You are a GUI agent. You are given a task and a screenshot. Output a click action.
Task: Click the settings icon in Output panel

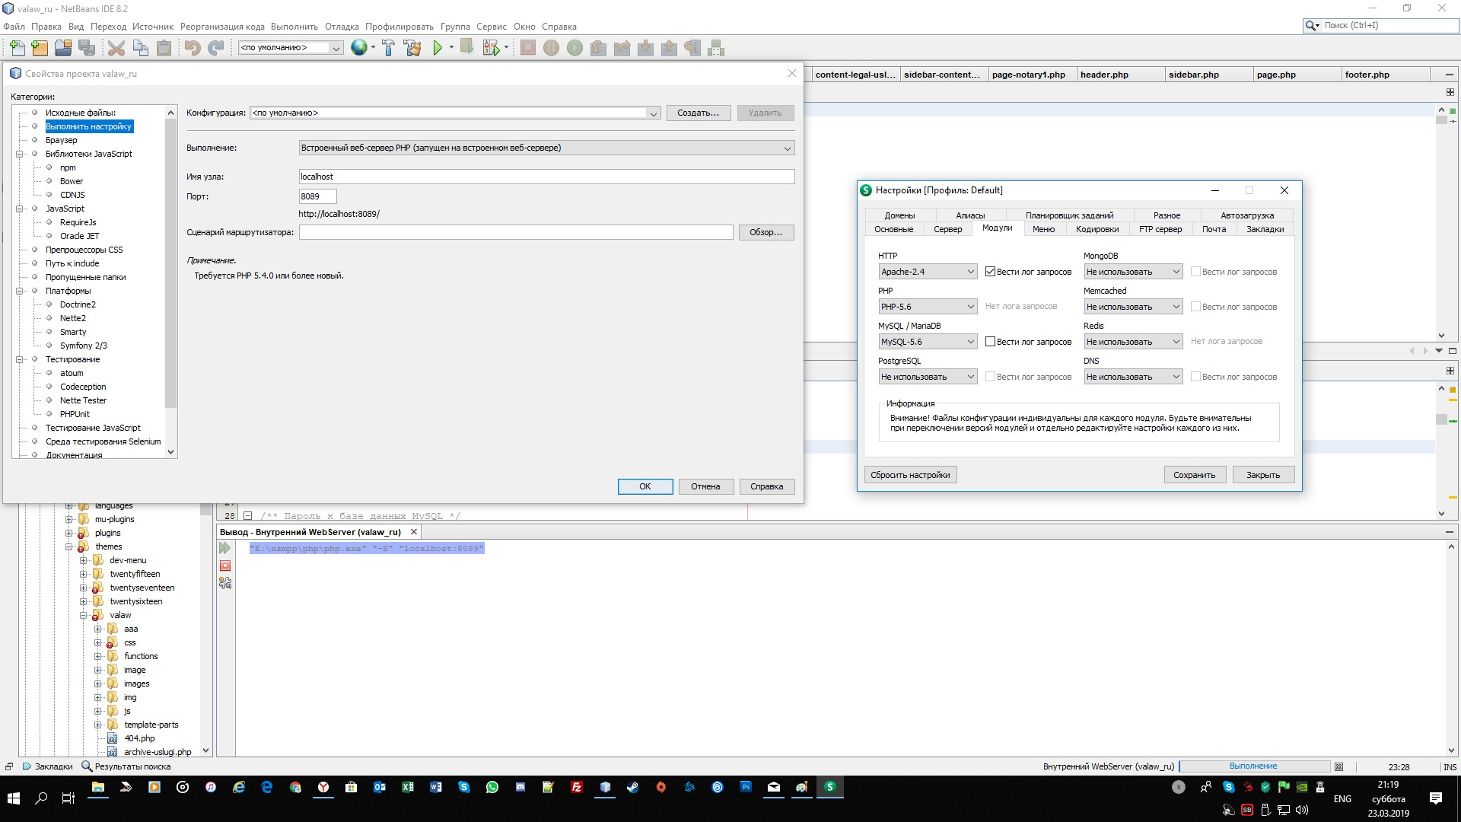224,583
